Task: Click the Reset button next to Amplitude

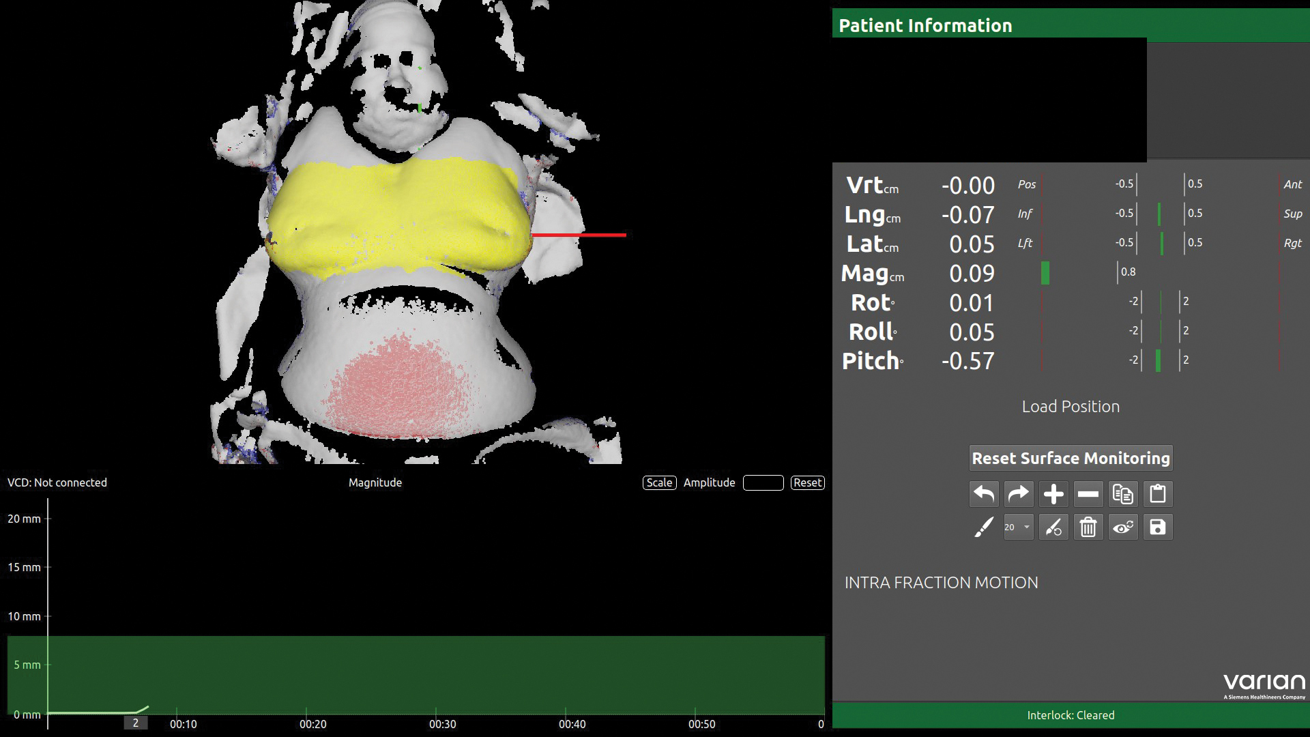Action: pyautogui.click(x=808, y=482)
